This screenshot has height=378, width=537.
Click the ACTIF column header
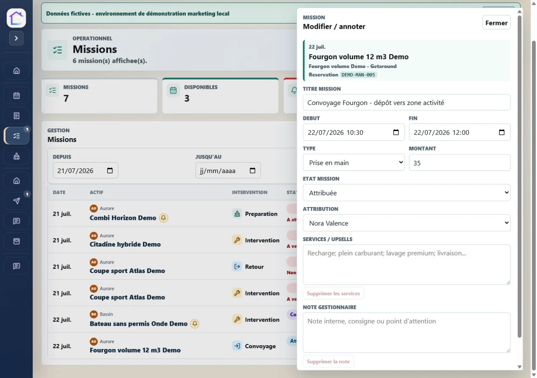(x=96, y=193)
